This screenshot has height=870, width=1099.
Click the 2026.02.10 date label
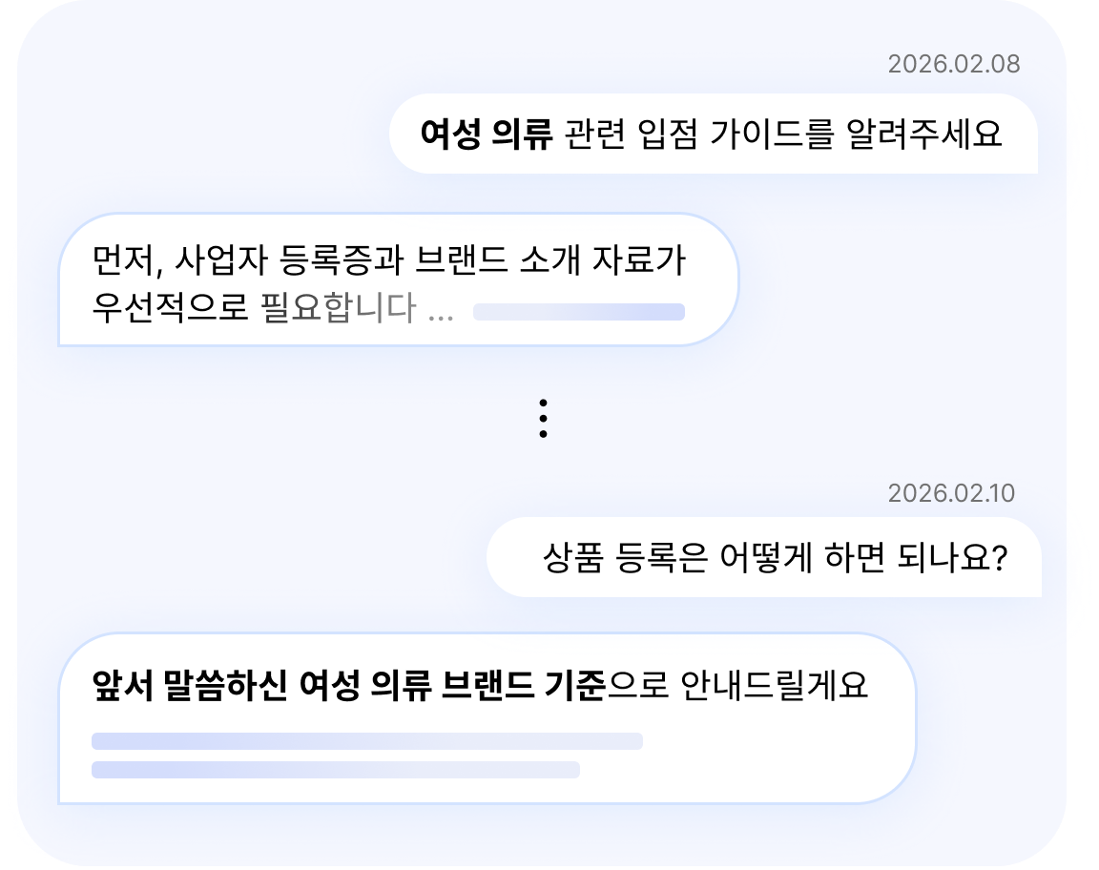[951, 493]
